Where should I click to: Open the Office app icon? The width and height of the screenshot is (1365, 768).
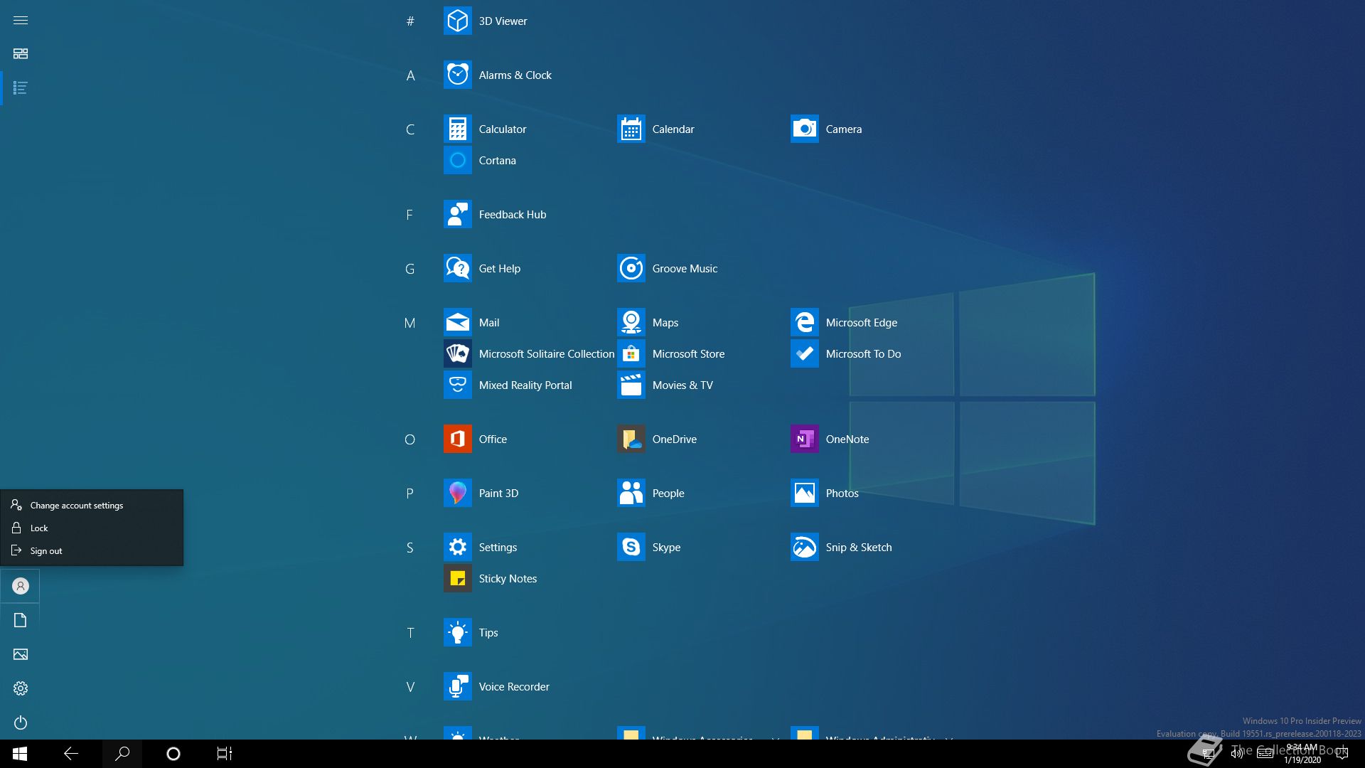point(457,439)
